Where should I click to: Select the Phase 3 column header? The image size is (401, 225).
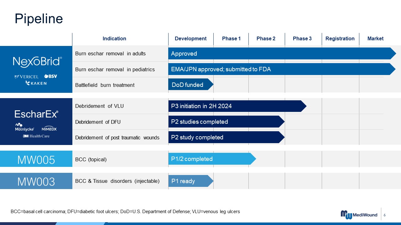302,39
